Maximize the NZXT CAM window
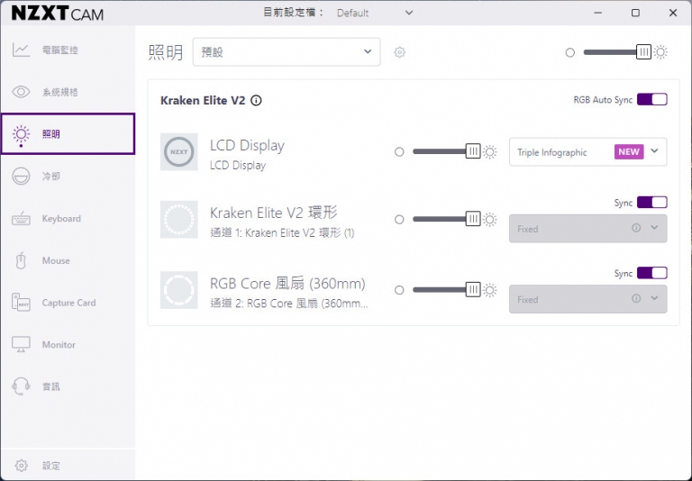 (x=635, y=13)
